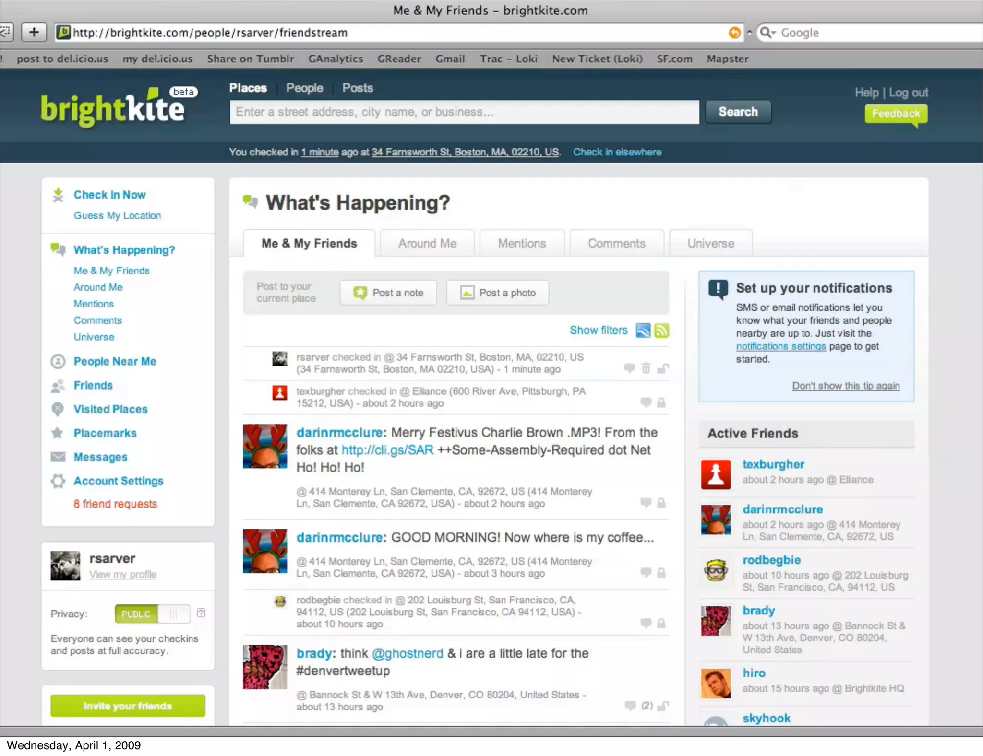Switch to the Universe tab
This screenshot has height=756, width=983.
(711, 243)
